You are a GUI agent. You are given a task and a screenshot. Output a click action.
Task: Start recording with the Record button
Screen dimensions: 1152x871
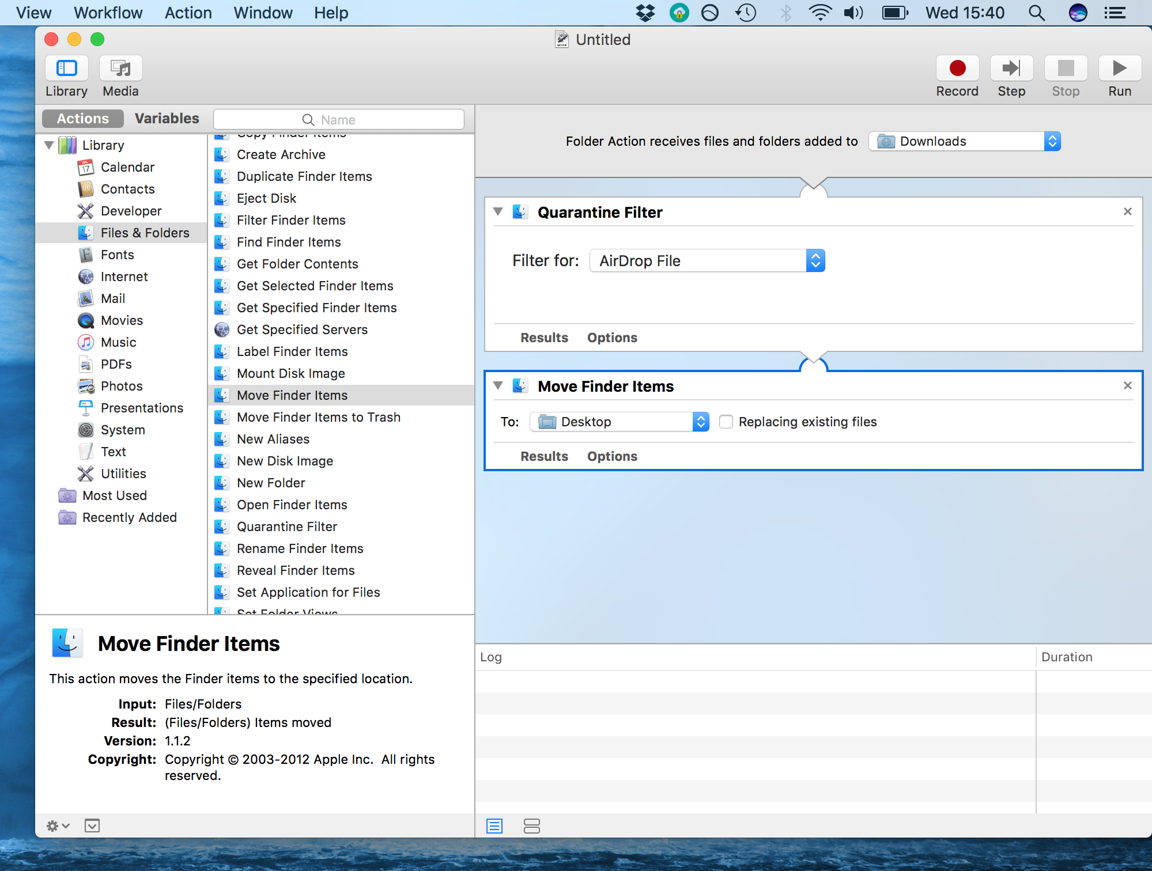tap(957, 69)
